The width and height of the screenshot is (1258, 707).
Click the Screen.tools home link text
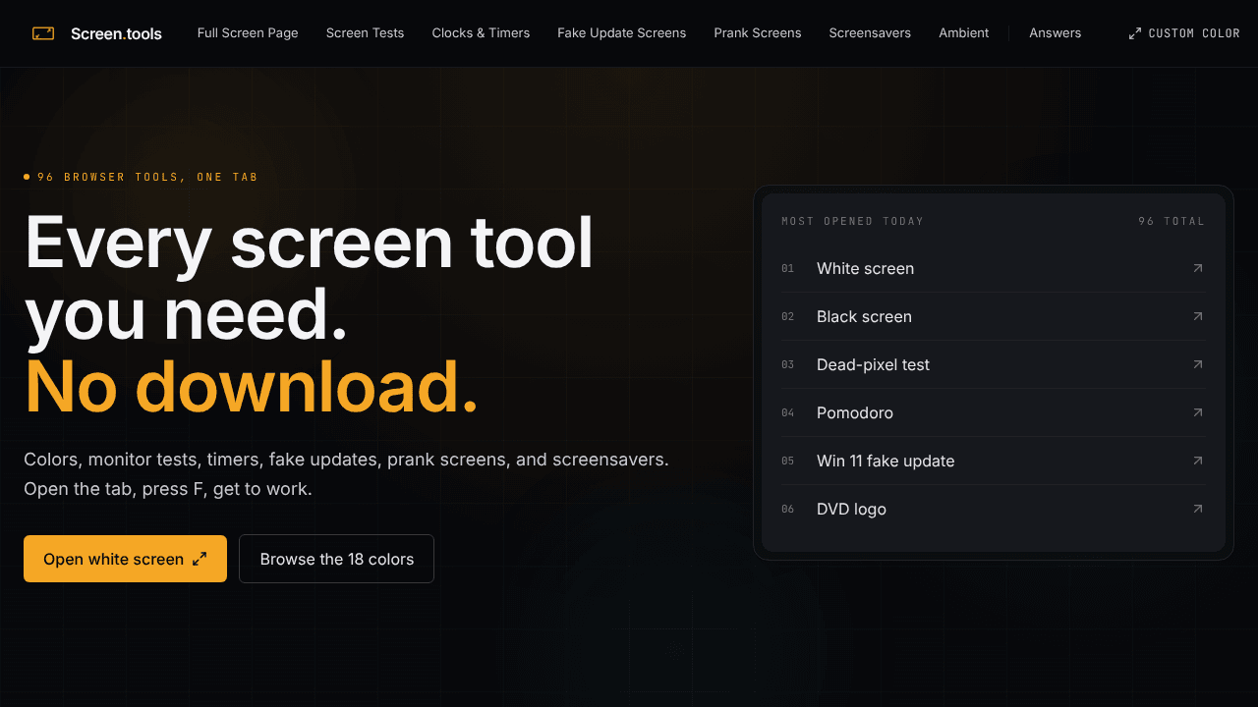tap(116, 33)
